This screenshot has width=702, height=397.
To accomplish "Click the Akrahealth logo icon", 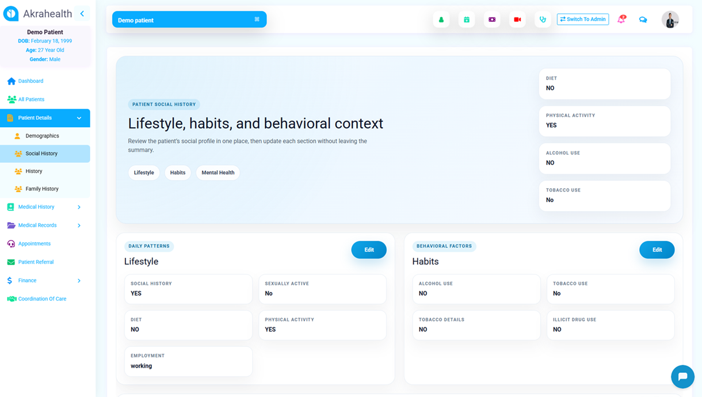I will point(11,13).
